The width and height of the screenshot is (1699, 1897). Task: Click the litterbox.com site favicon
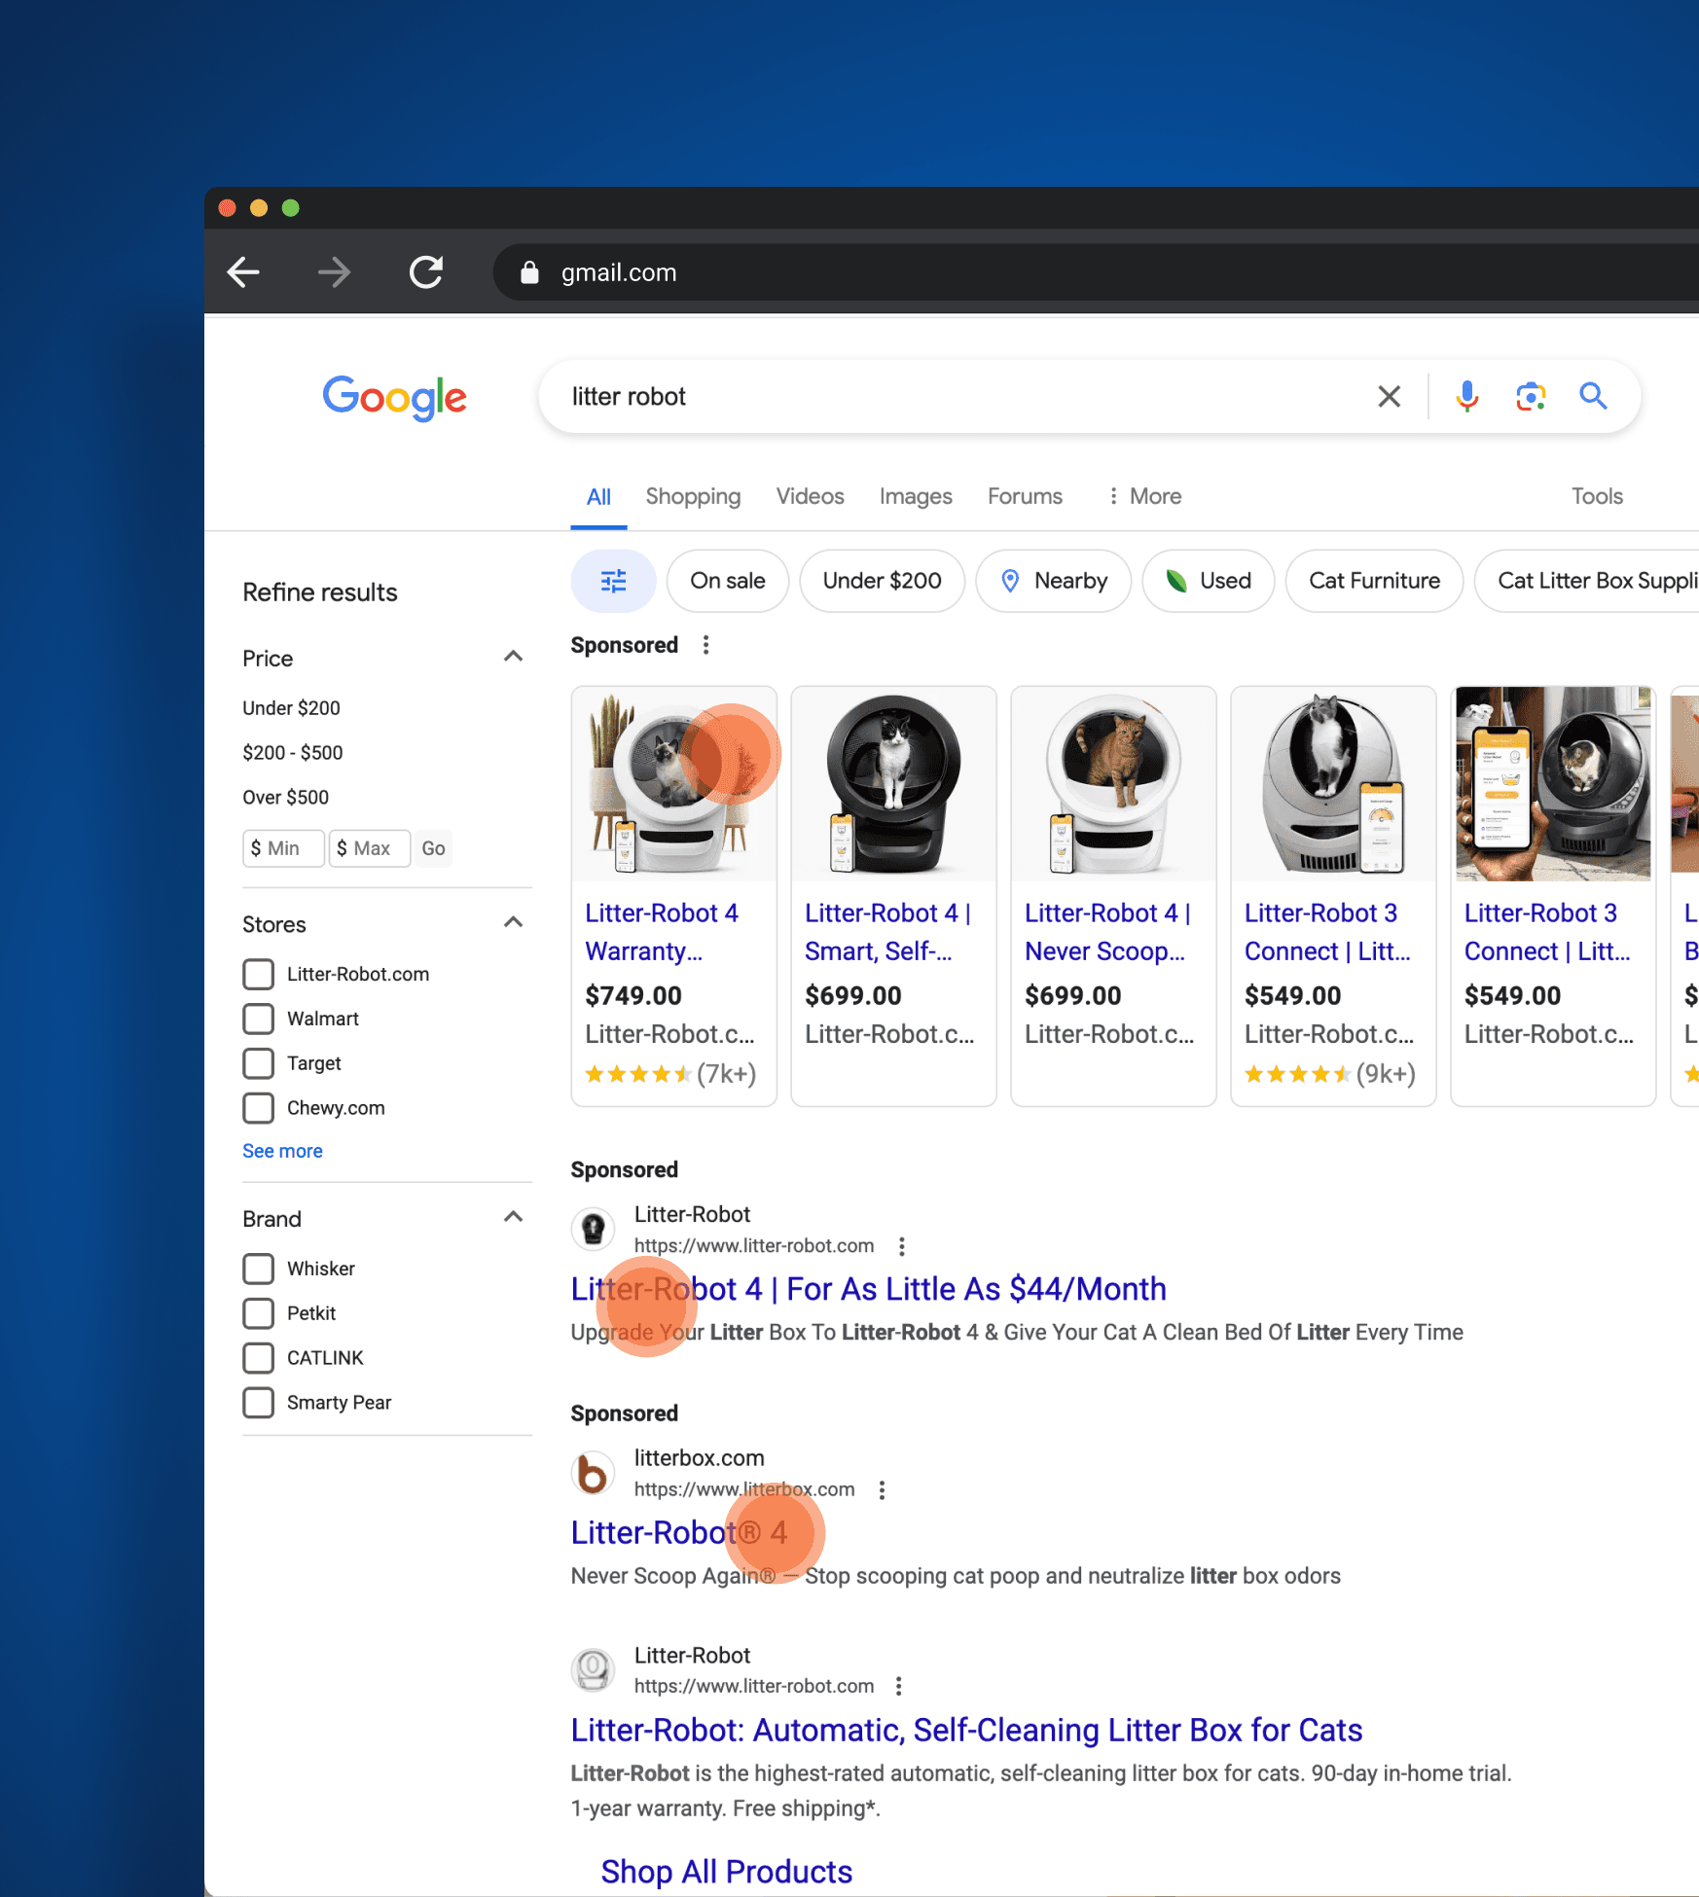pos(593,1473)
